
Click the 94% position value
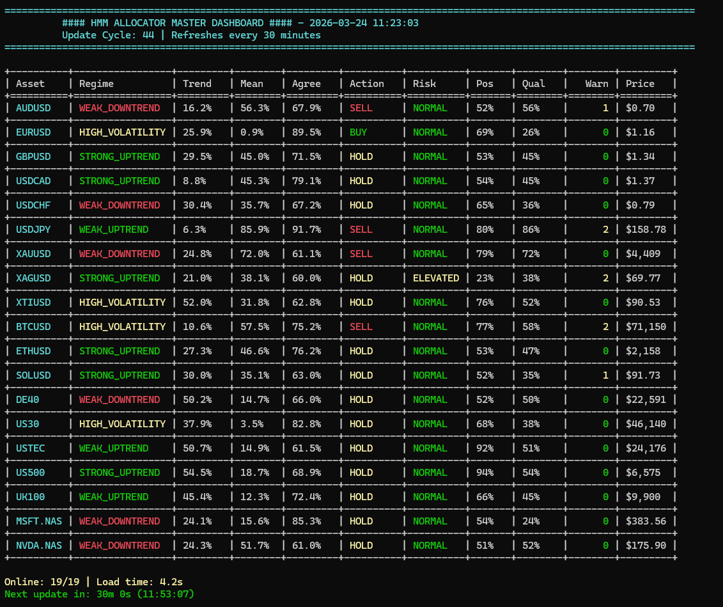point(485,472)
